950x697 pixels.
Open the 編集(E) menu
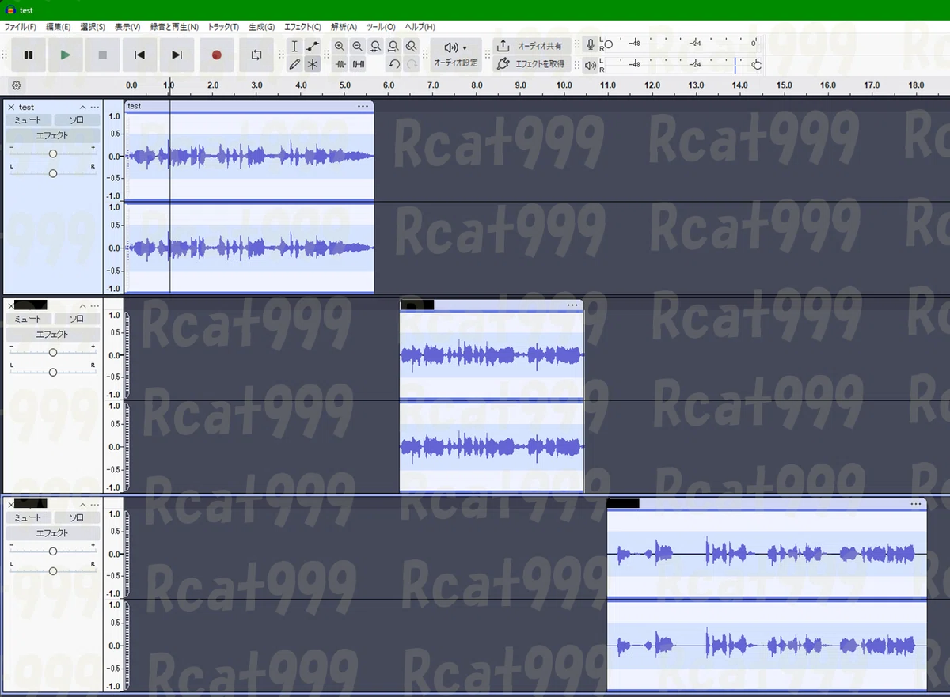pos(58,27)
